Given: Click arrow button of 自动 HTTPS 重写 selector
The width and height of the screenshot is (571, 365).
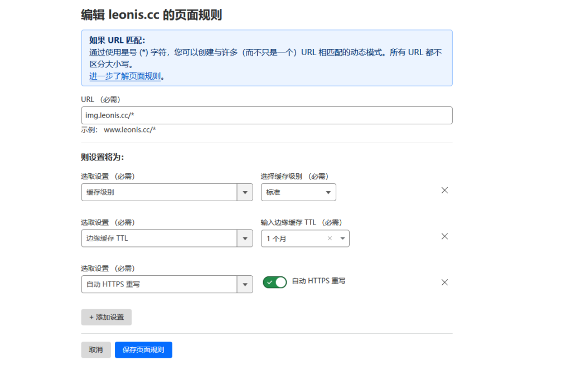Looking at the screenshot, I should tap(245, 284).
